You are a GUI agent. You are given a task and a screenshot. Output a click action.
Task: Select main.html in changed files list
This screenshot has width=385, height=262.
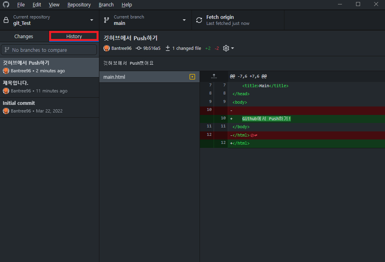pos(149,77)
